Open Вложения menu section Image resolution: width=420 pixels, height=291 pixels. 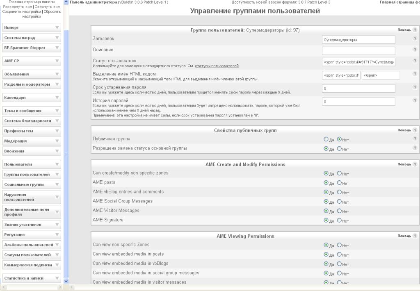(x=32, y=151)
